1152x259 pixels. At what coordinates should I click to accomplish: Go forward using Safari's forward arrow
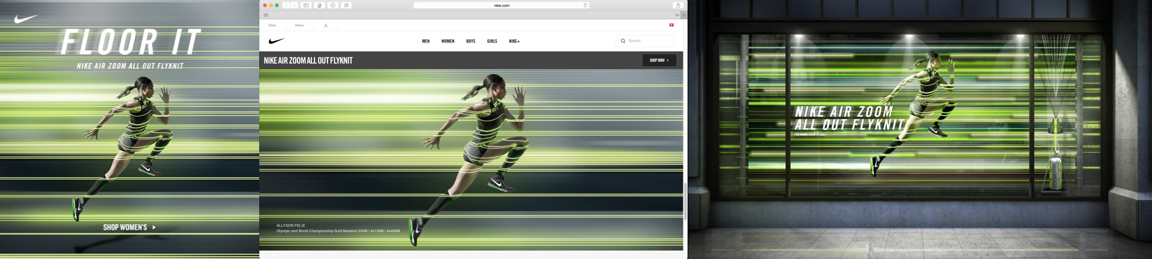point(294,5)
